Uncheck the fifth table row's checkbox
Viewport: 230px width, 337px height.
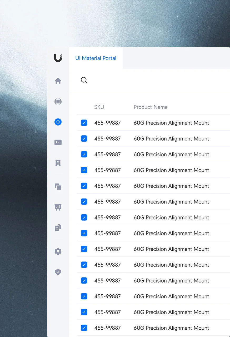click(84, 186)
